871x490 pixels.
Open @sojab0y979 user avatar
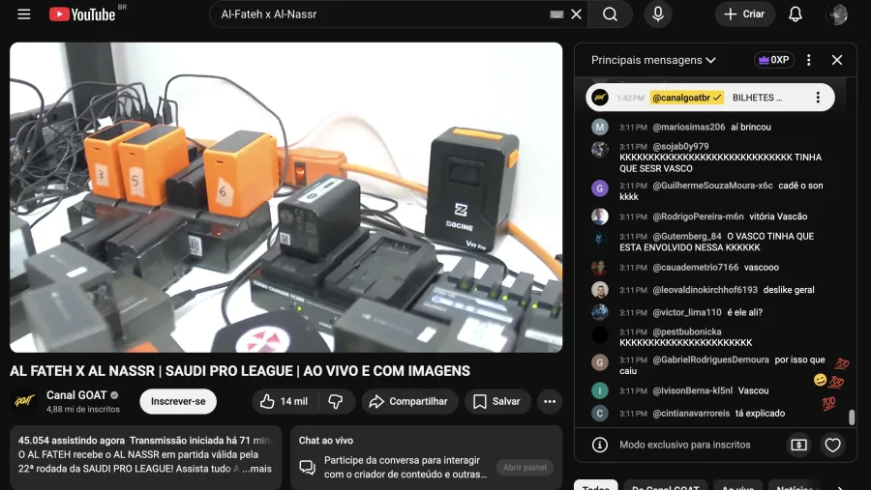click(599, 149)
